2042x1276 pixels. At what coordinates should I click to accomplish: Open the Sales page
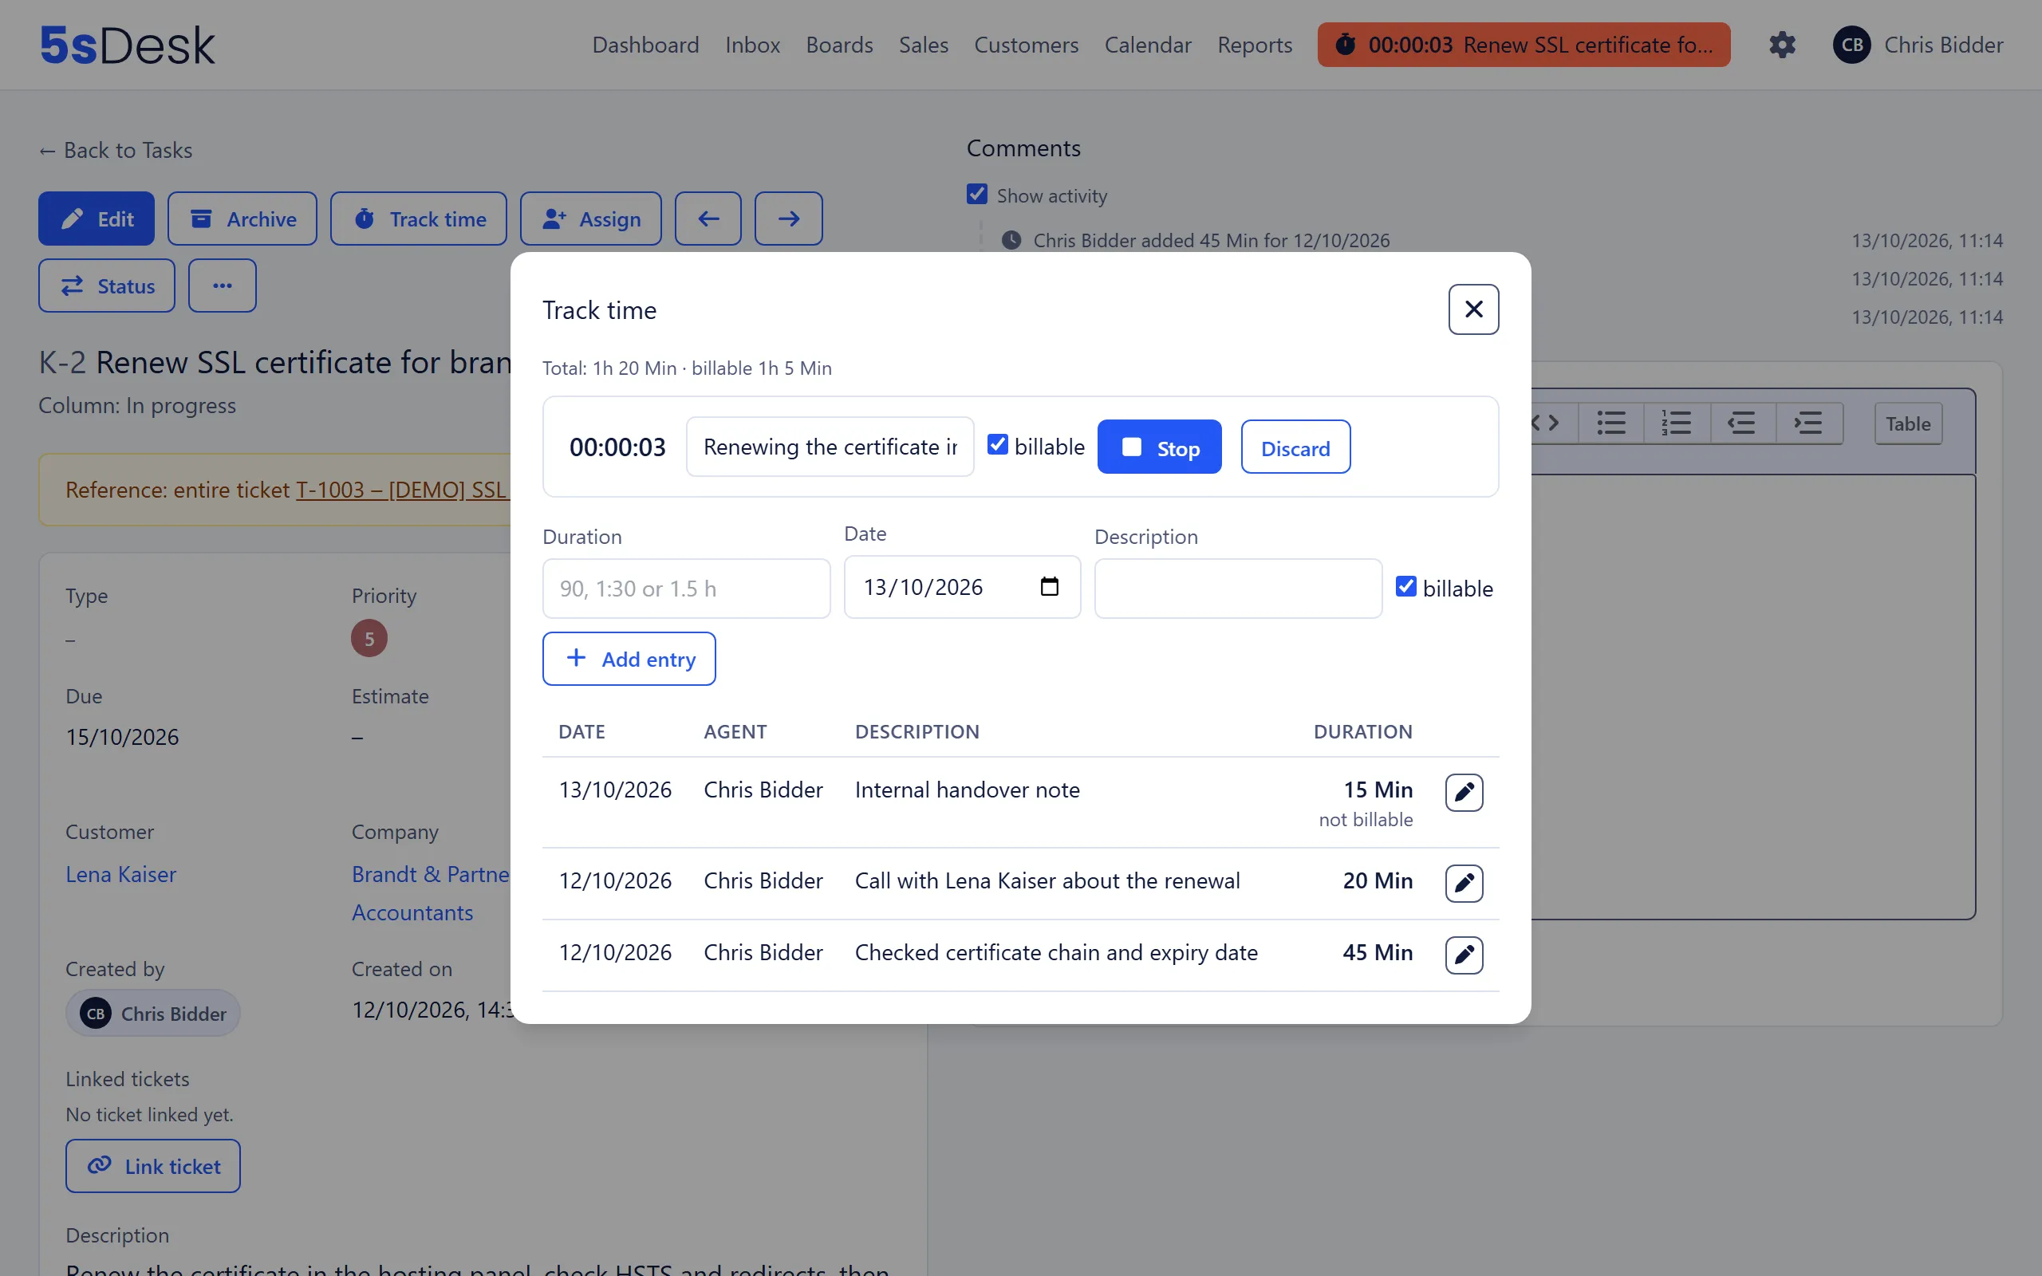tap(923, 45)
